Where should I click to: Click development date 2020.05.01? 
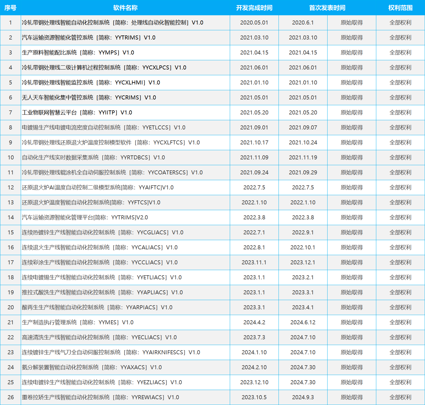[x=254, y=23]
